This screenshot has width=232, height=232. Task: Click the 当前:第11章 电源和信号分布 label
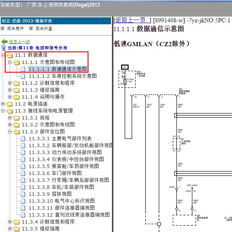[x=37, y=48]
